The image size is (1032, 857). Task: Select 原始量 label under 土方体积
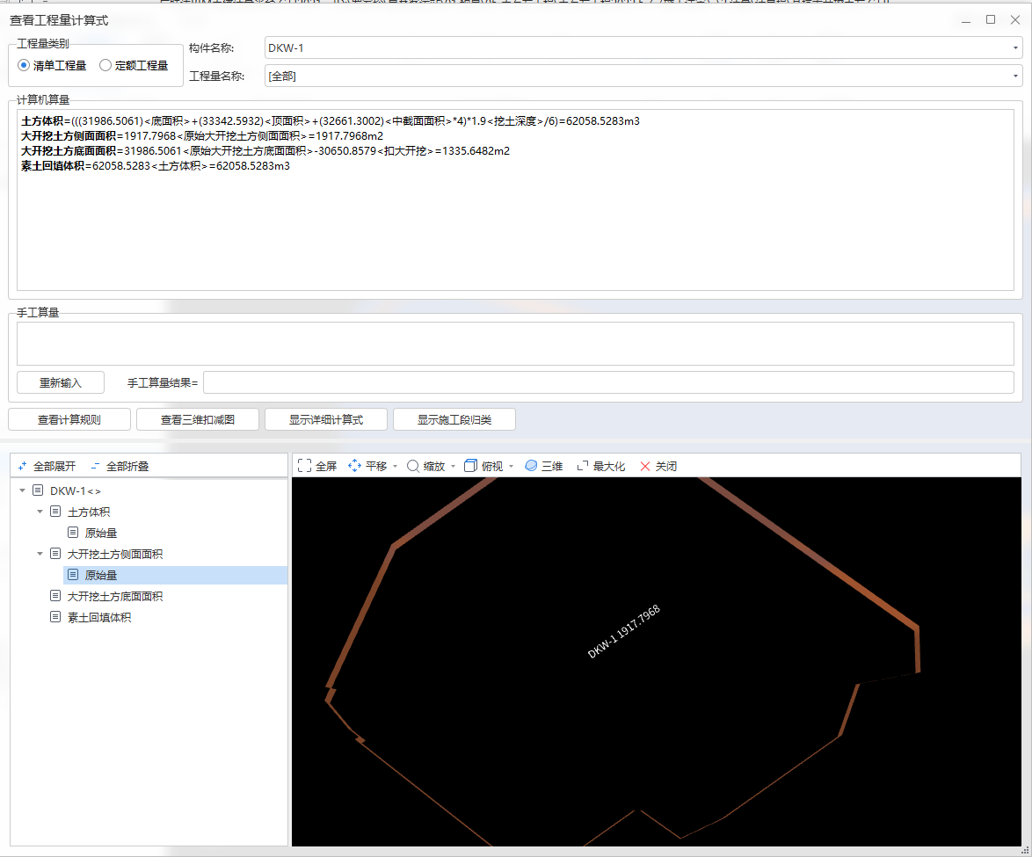pyautogui.click(x=101, y=534)
